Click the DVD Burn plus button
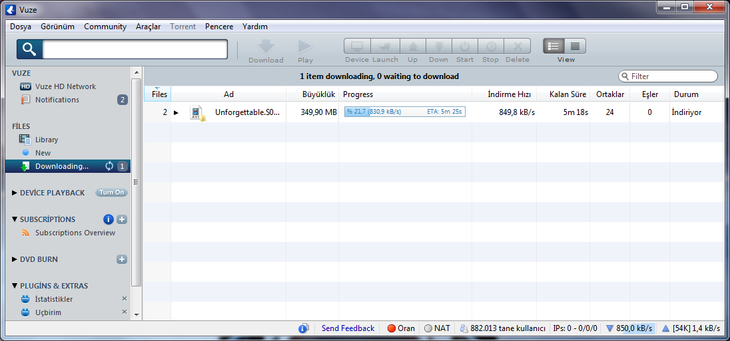Viewport: 730px width, 341px height. coord(121,259)
